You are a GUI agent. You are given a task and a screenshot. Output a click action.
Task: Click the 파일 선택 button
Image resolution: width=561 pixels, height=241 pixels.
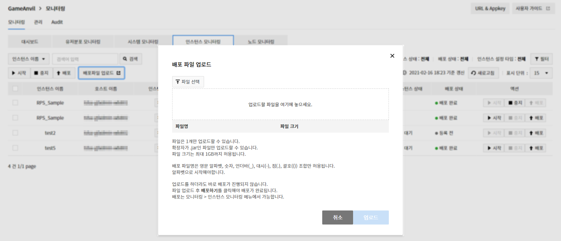pos(188,82)
